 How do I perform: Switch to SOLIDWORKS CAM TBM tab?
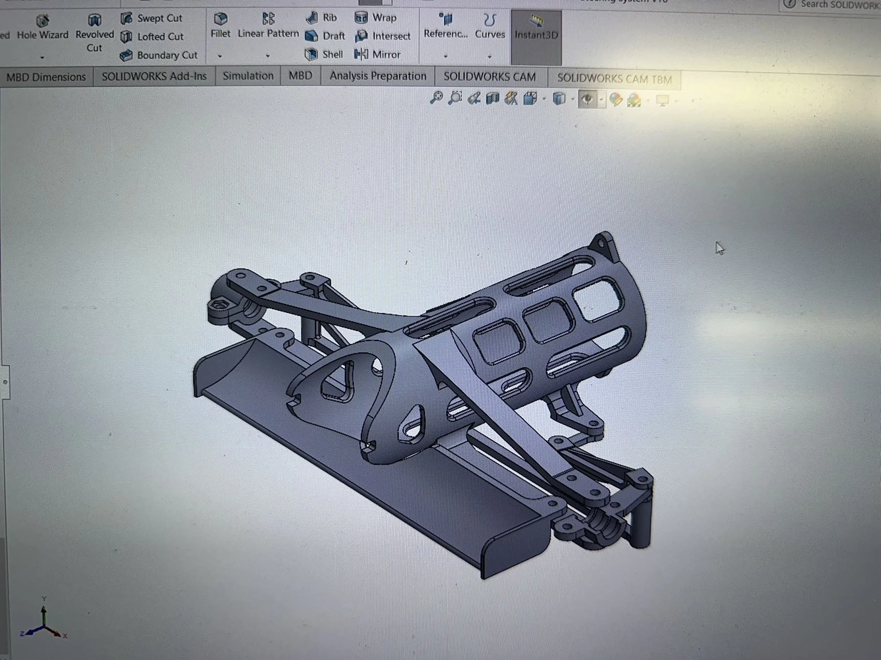pos(614,79)
